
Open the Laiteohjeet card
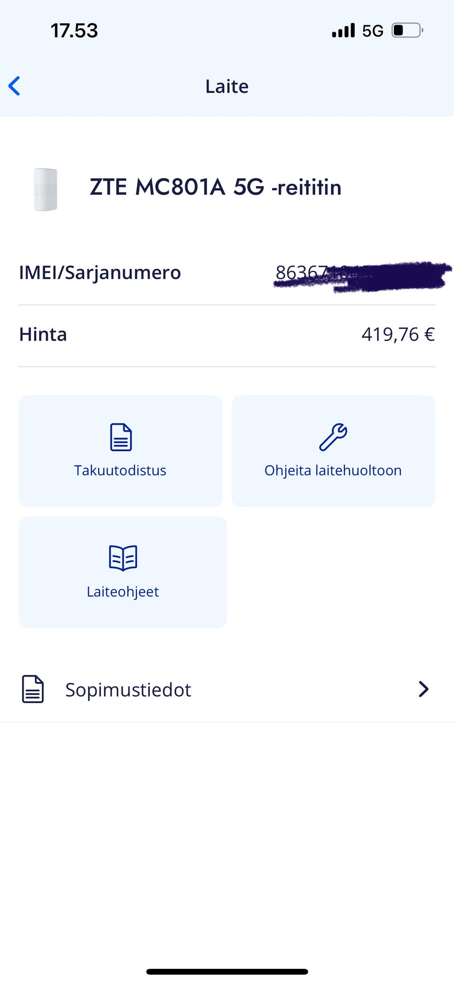coord(123,572)
